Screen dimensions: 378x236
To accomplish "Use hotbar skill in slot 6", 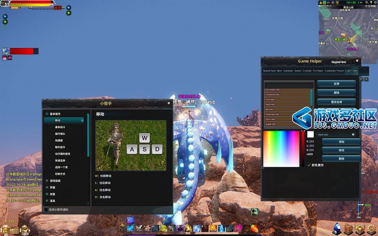I will click(172, 228).
